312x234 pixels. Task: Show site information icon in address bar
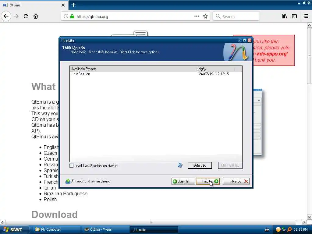point(66,16)
